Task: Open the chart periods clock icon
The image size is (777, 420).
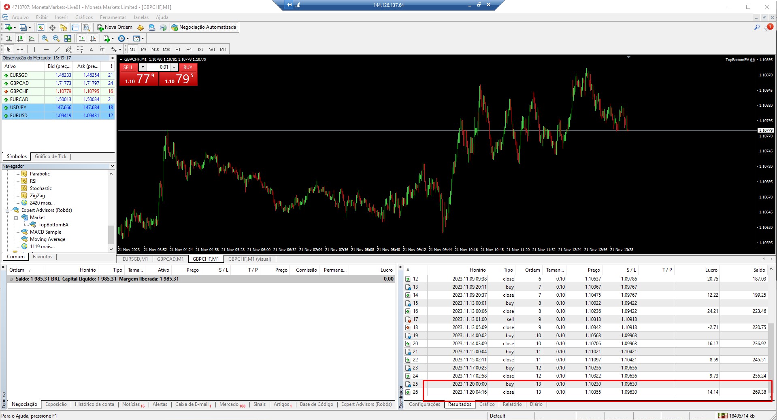Action: coord(121,38)
